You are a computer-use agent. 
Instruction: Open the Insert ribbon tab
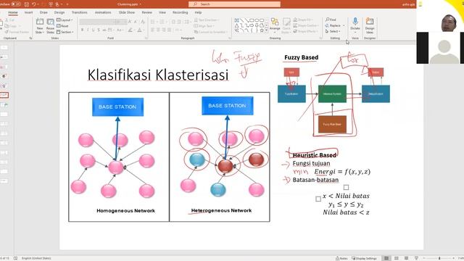pos(29,12)
